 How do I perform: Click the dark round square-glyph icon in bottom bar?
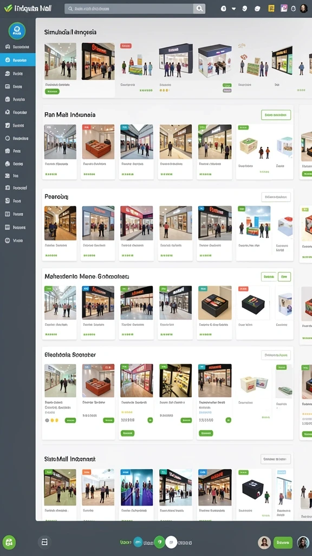click(x=44, y=542)
